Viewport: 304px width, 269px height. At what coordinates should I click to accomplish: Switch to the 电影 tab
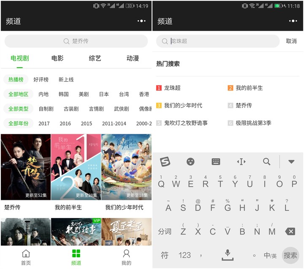click(57, 58)
